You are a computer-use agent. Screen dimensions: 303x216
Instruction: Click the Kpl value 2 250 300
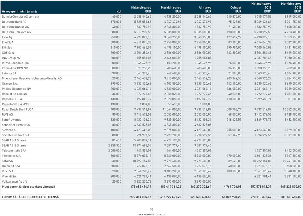point(115,145)
